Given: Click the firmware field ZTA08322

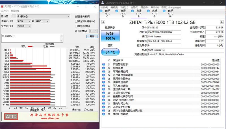Looking at the screenshot, I should (x=164, y=28).
